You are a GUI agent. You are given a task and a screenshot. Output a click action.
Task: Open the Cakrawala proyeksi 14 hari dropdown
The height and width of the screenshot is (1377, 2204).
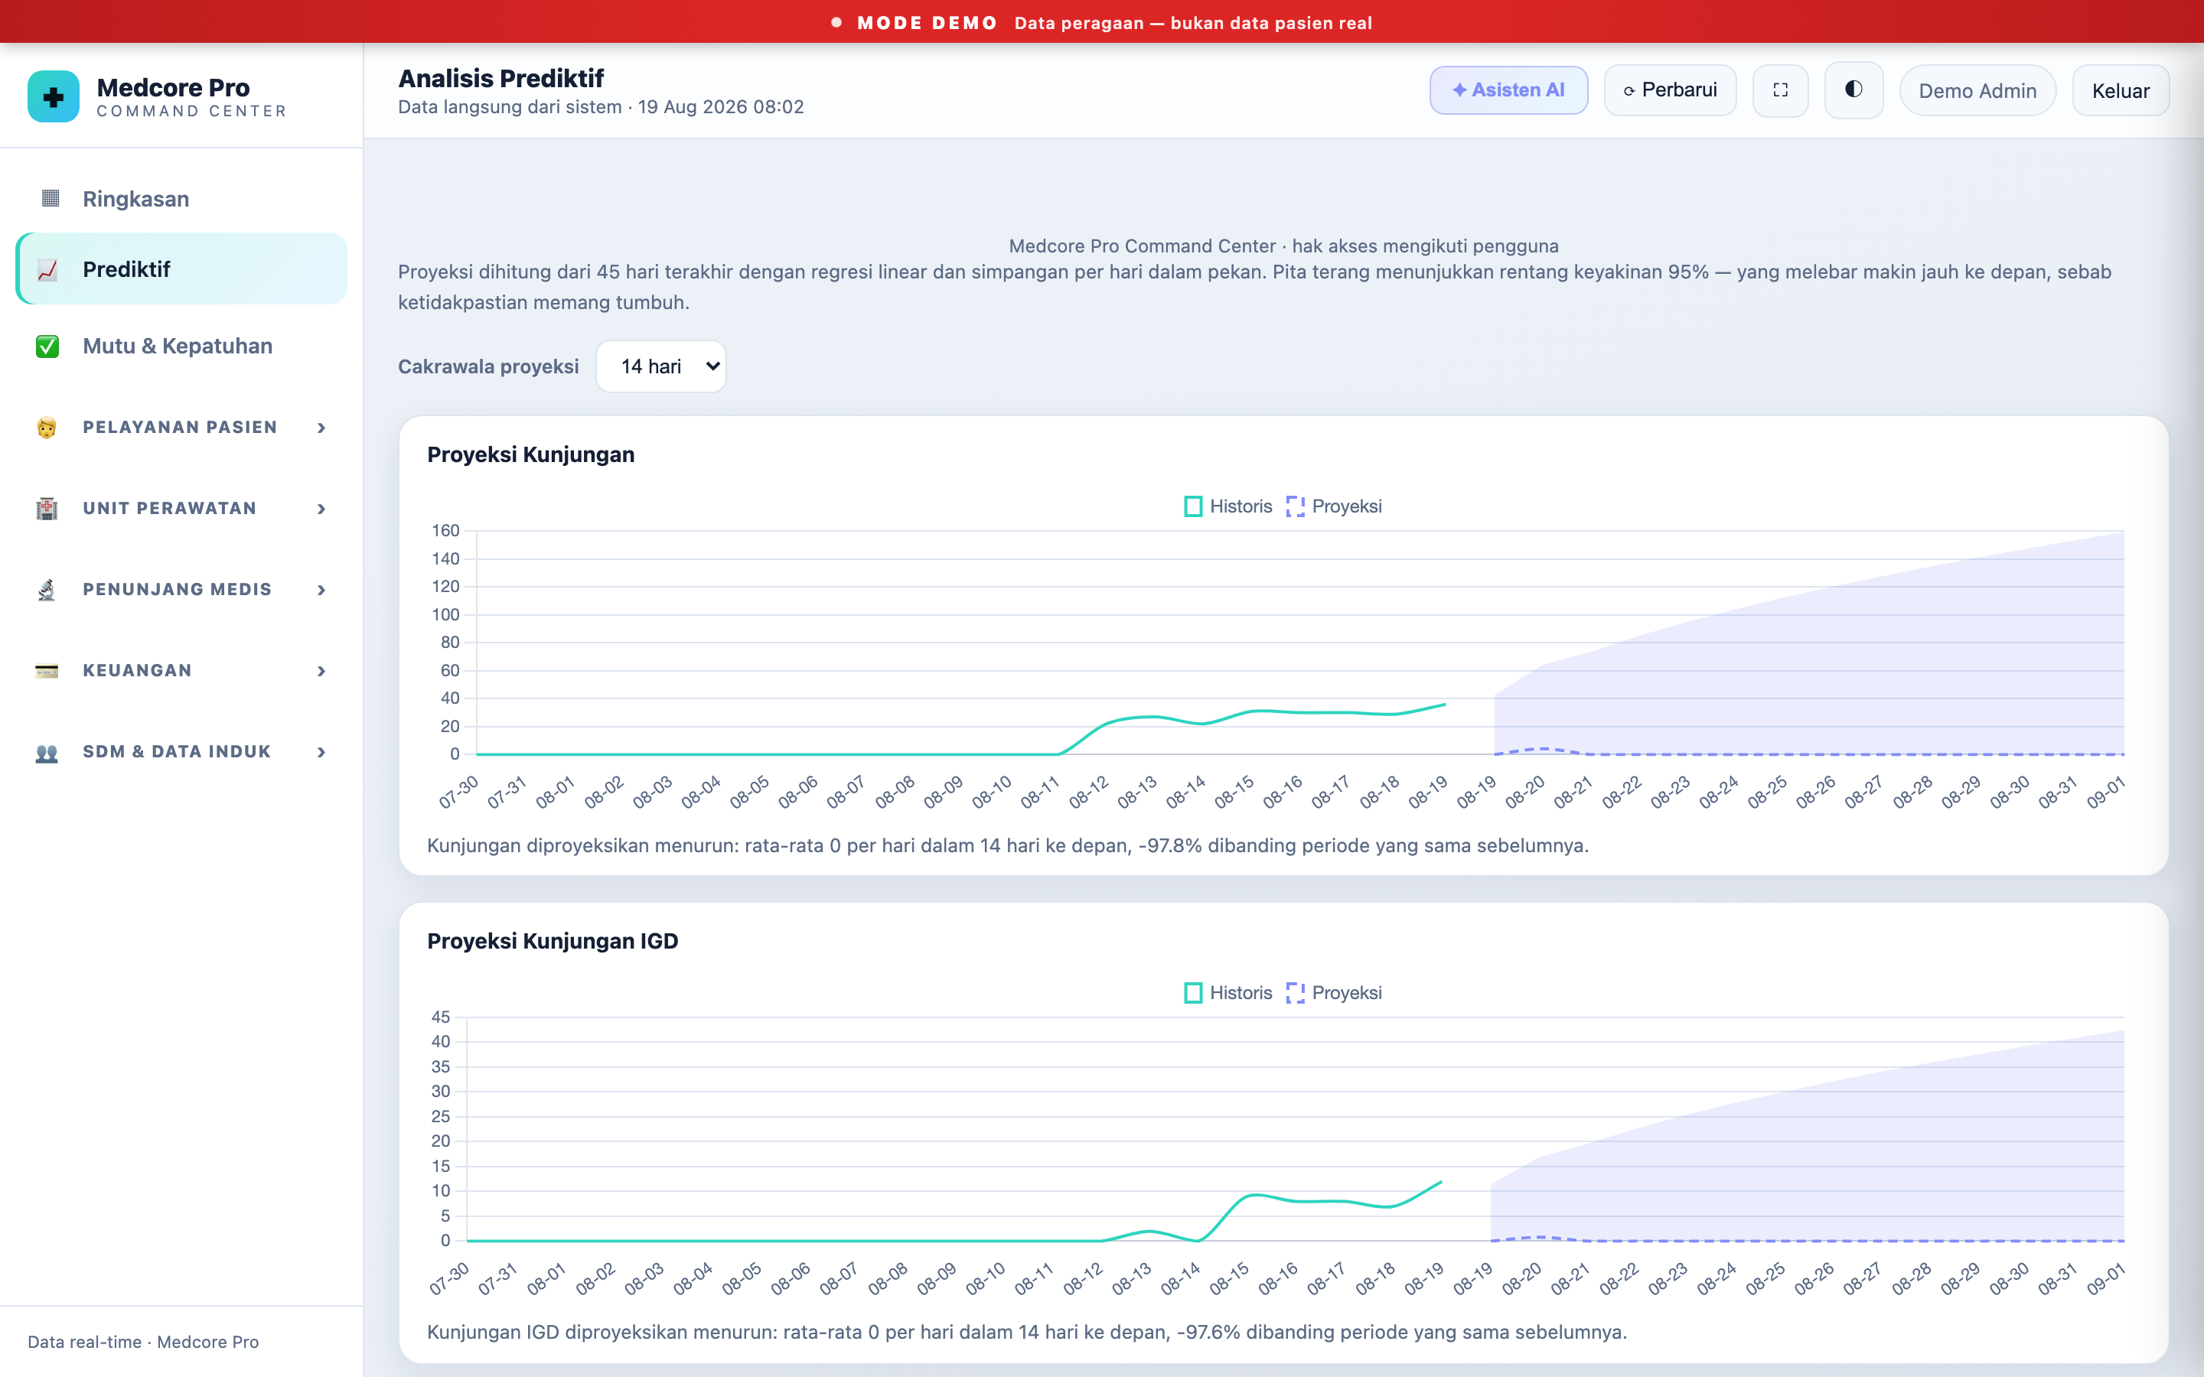[x=661, y=366]
